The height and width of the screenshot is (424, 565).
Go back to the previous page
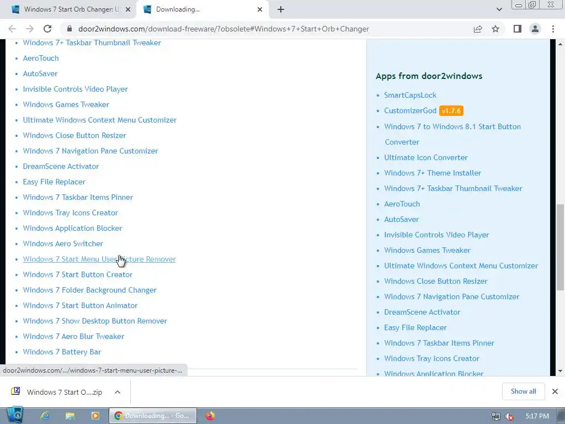coord(12,29)
